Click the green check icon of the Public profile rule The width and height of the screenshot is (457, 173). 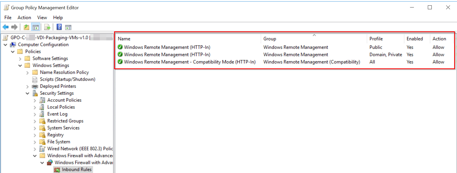pos(120,47)
